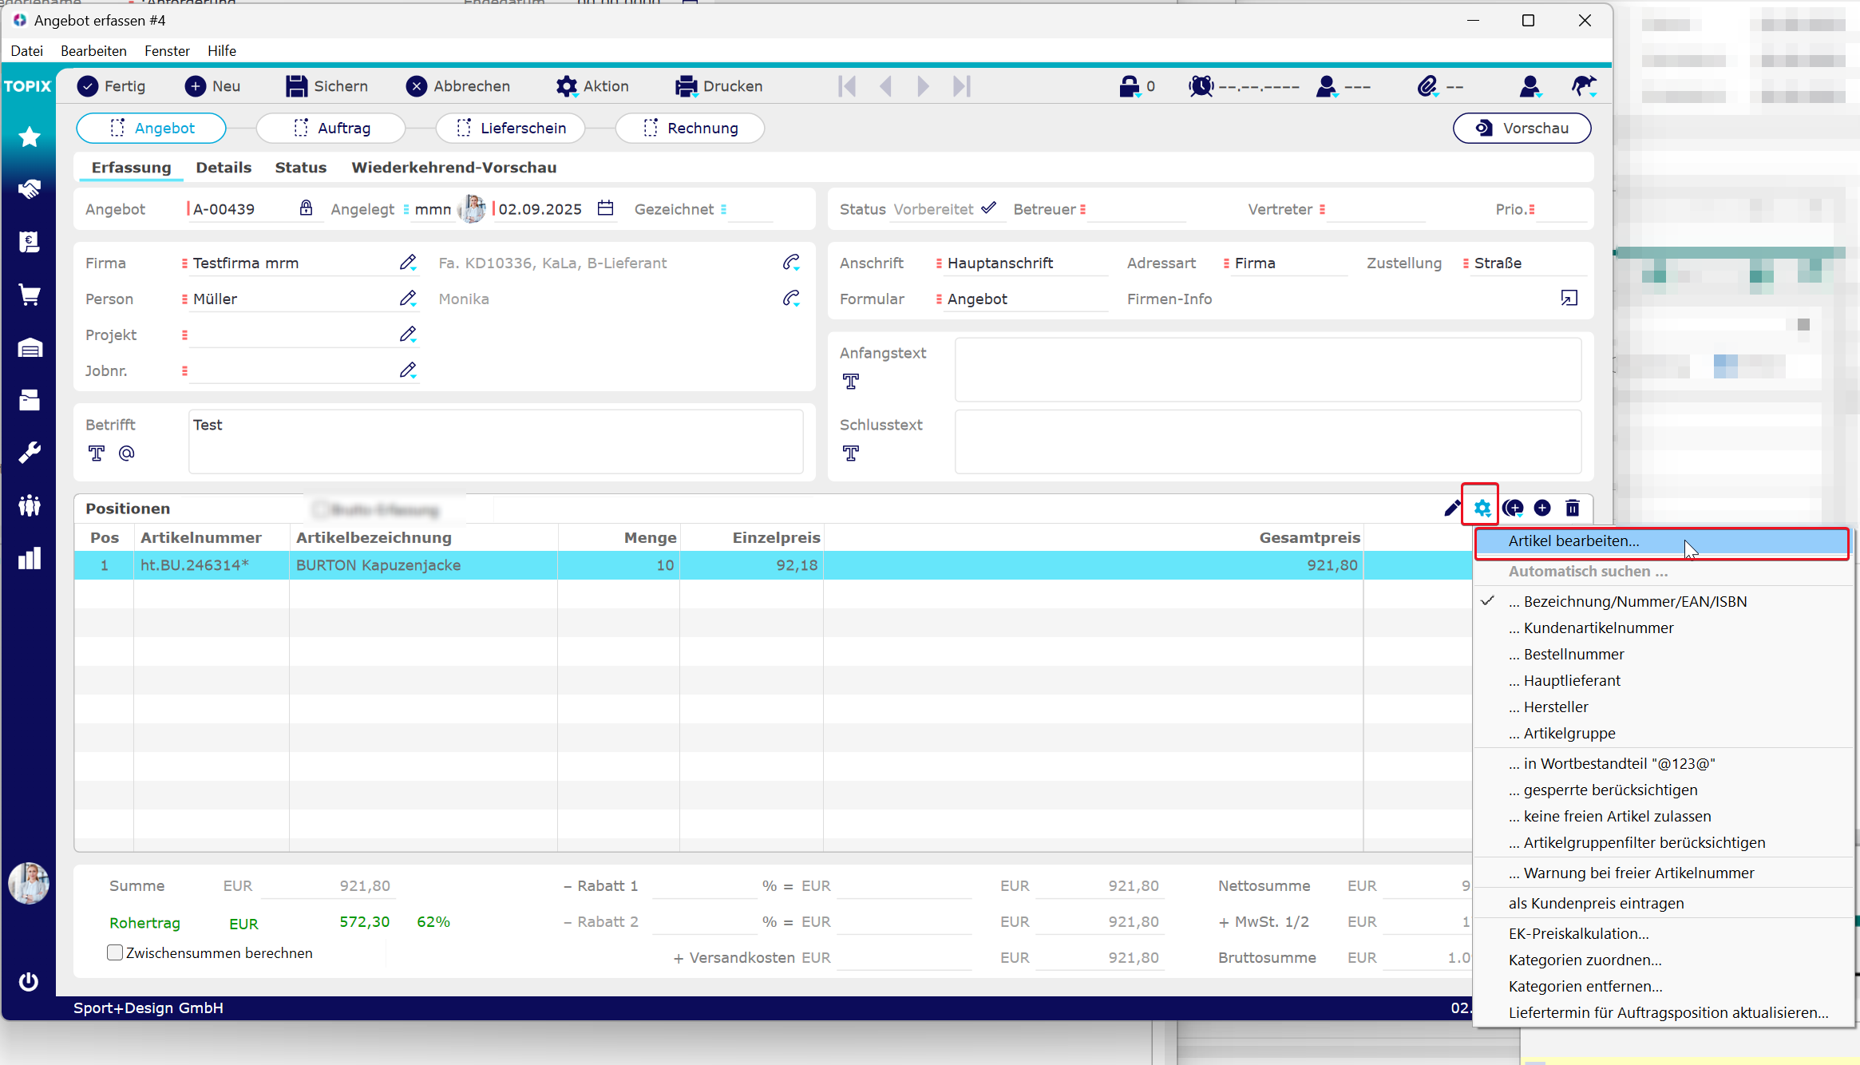Click the Abbrechen button

tap(458, 86)
